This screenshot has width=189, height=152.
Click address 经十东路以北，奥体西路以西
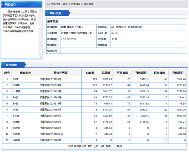(x=127, y=27)
